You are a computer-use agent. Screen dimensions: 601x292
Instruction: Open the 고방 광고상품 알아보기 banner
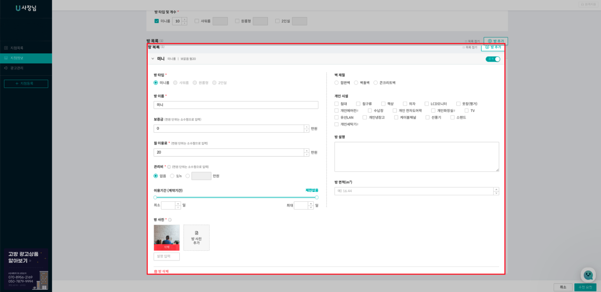coord(26,269)
